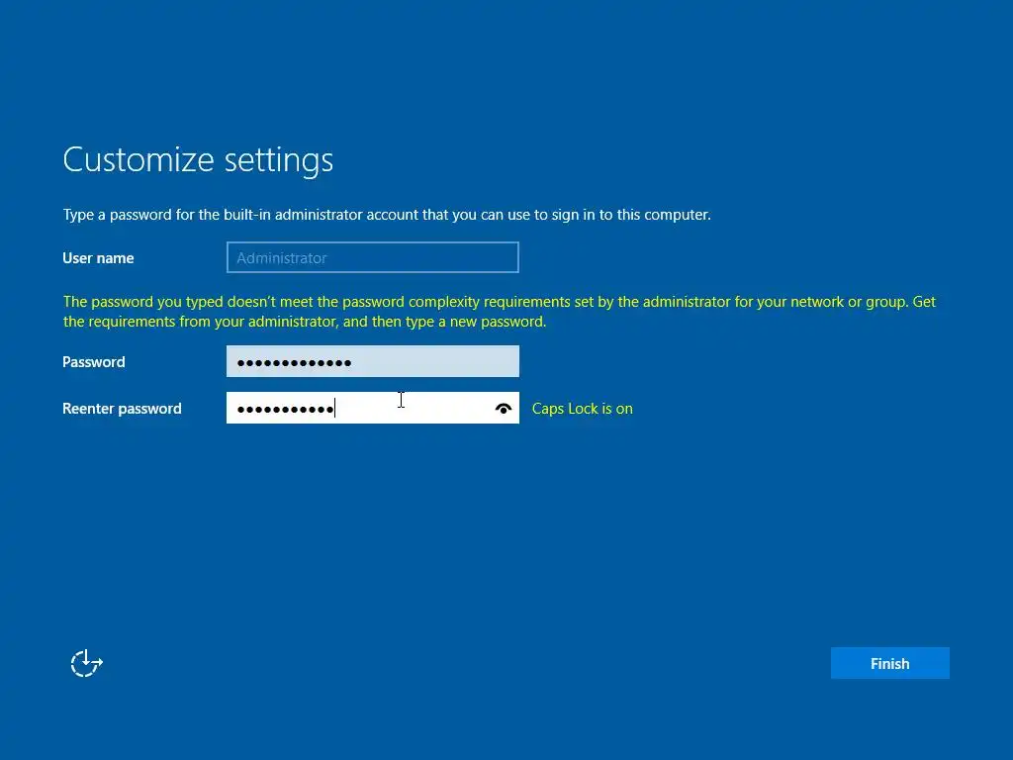Click inside the Reenter password field
The width and height of the screenshot is (1013, 760).
click(x=373, y=408)
